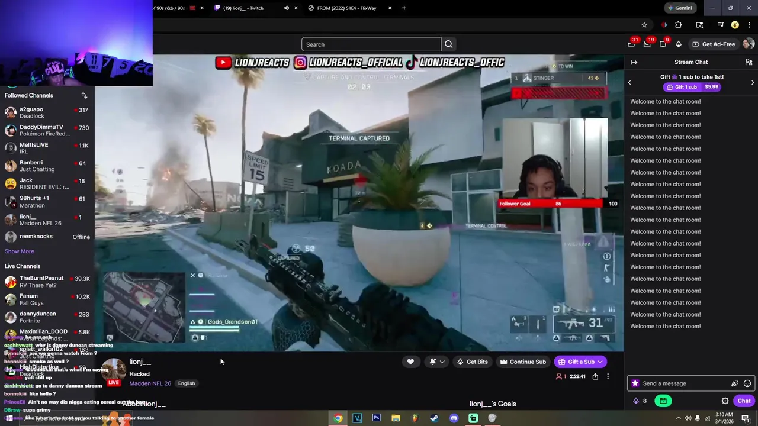Screen dimensions: 758x426
Task: Show next chat banner with right arrow
Action: 753,82
